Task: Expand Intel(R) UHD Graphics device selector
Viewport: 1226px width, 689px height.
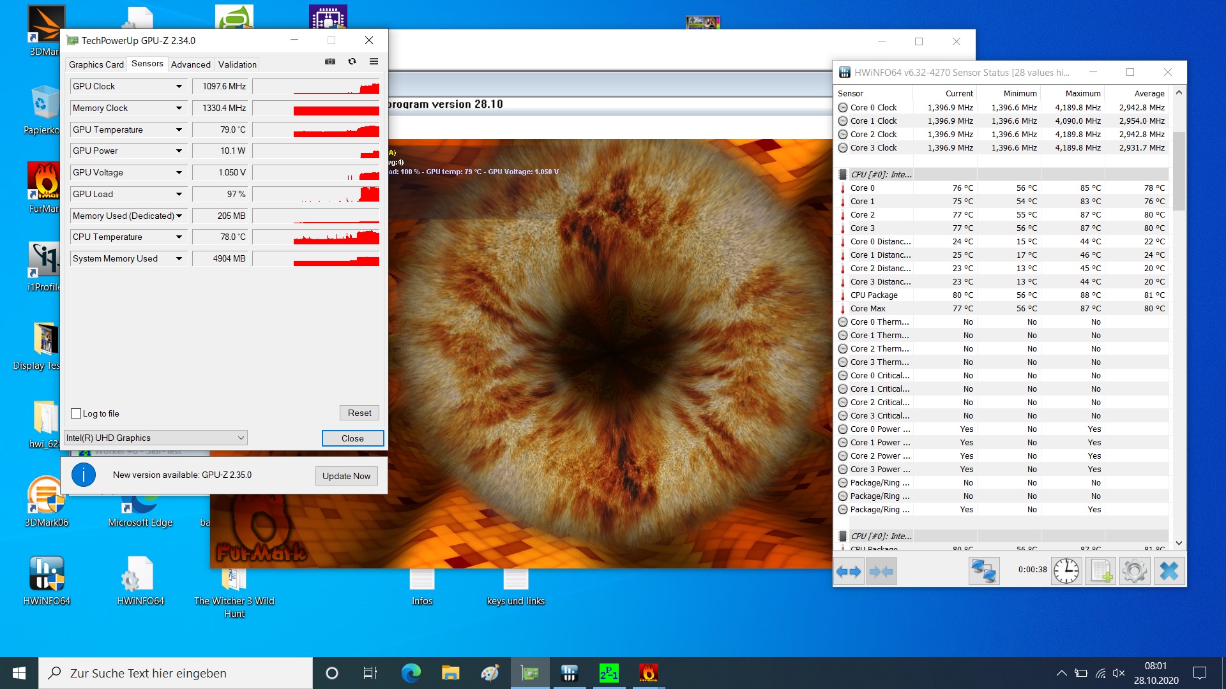Action: (x=241, y=438)
